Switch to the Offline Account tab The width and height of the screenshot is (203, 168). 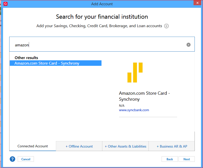pos(79,146)
